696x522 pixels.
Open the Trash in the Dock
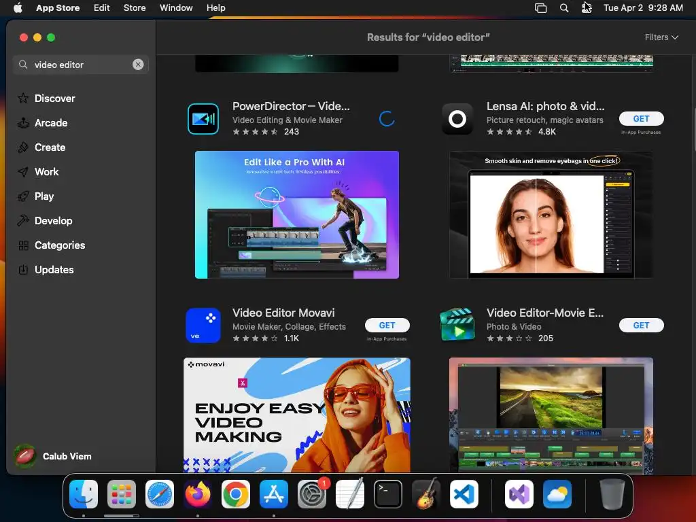tap(612, 494)
